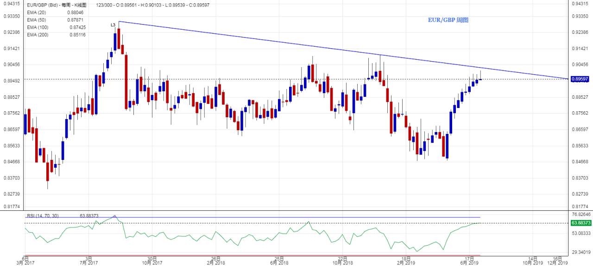Select the EMA (200) indicator label

pyautogui.click(x=37, y=35)
